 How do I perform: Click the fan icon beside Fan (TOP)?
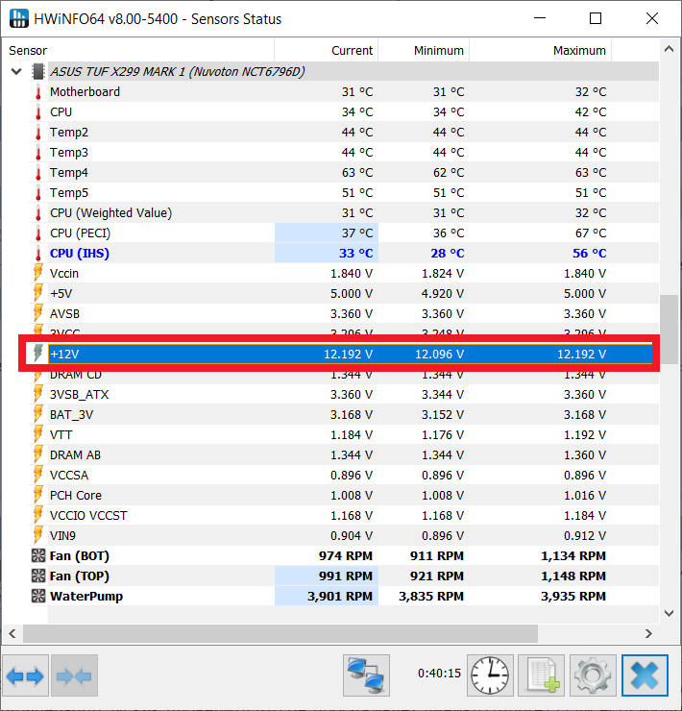tap(38, 576)
